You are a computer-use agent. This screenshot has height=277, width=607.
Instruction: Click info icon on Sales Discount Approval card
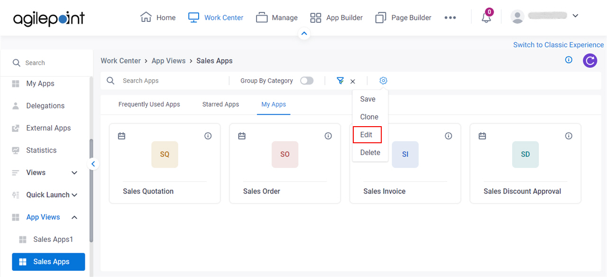(569, 136)
